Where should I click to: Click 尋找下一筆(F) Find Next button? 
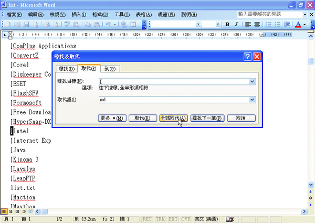207,118
